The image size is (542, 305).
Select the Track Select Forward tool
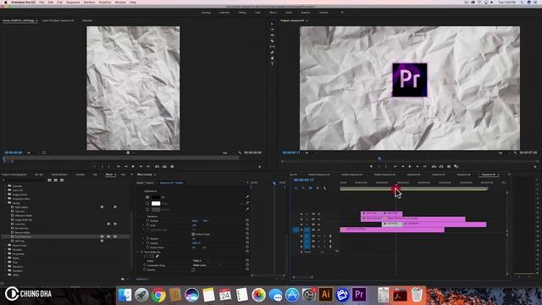click(273, 30)
